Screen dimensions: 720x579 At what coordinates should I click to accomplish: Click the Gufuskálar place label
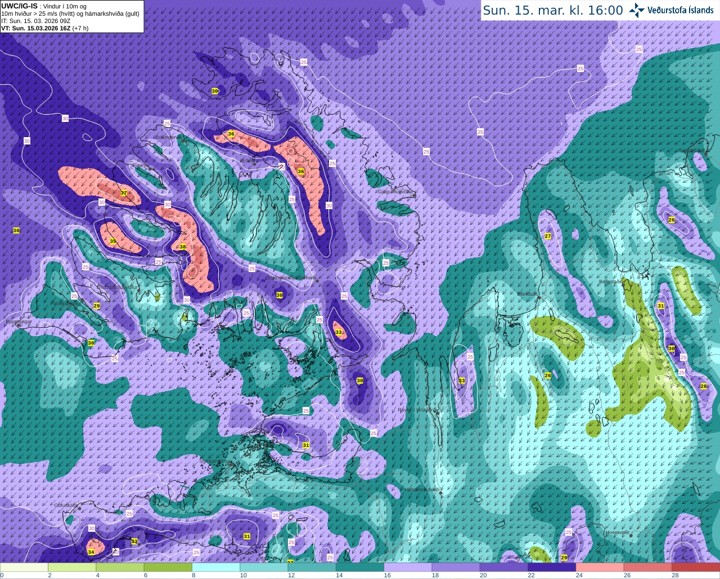[x=66, y=505]
